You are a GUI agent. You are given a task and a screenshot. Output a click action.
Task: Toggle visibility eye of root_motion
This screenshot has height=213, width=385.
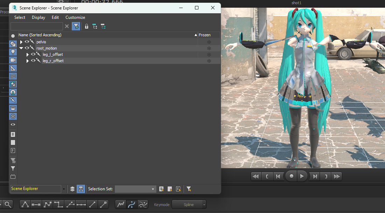coord(27,48)
